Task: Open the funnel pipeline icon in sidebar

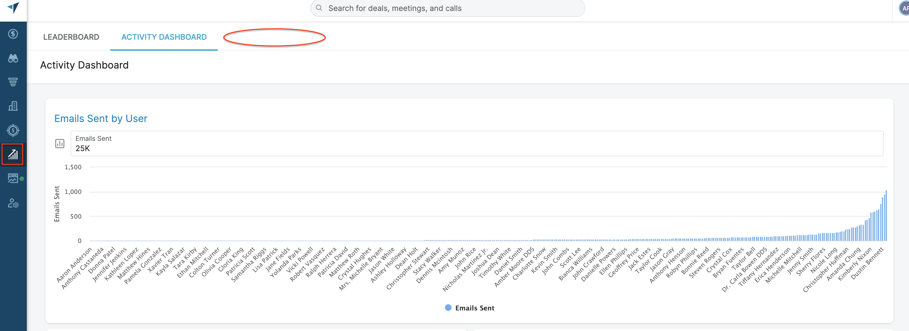Action: (13, 82)
